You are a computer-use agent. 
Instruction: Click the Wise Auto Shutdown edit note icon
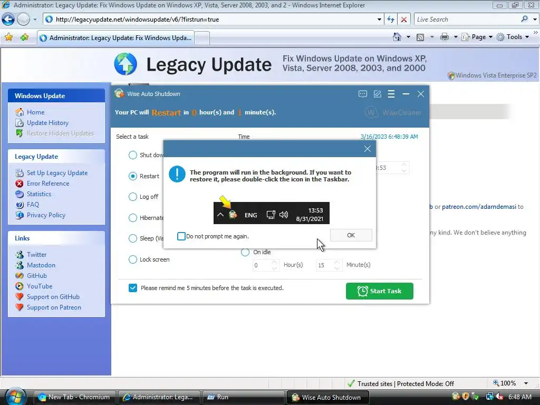378,94
